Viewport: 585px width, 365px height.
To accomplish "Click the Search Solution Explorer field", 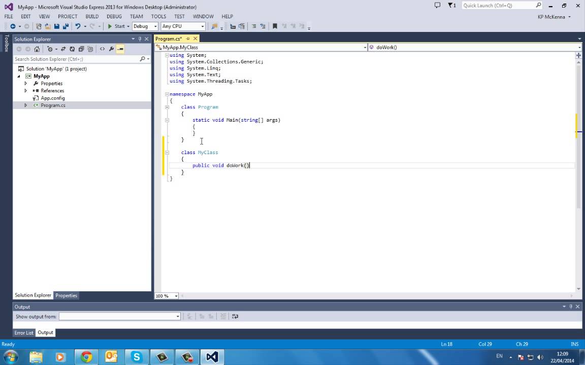I will tap(77, 59).
